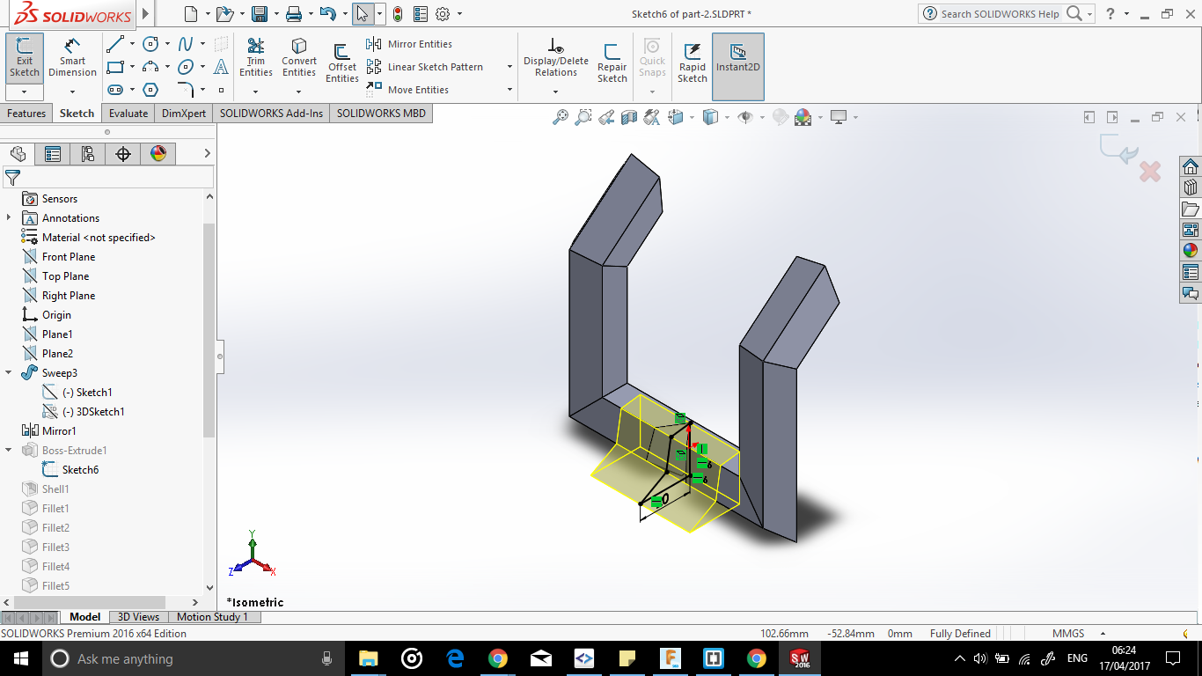Image resolution: width=1202 pixels, height=676 pixels.
Task: Switch to the Features tab
Action: click(x=26, y=114)
